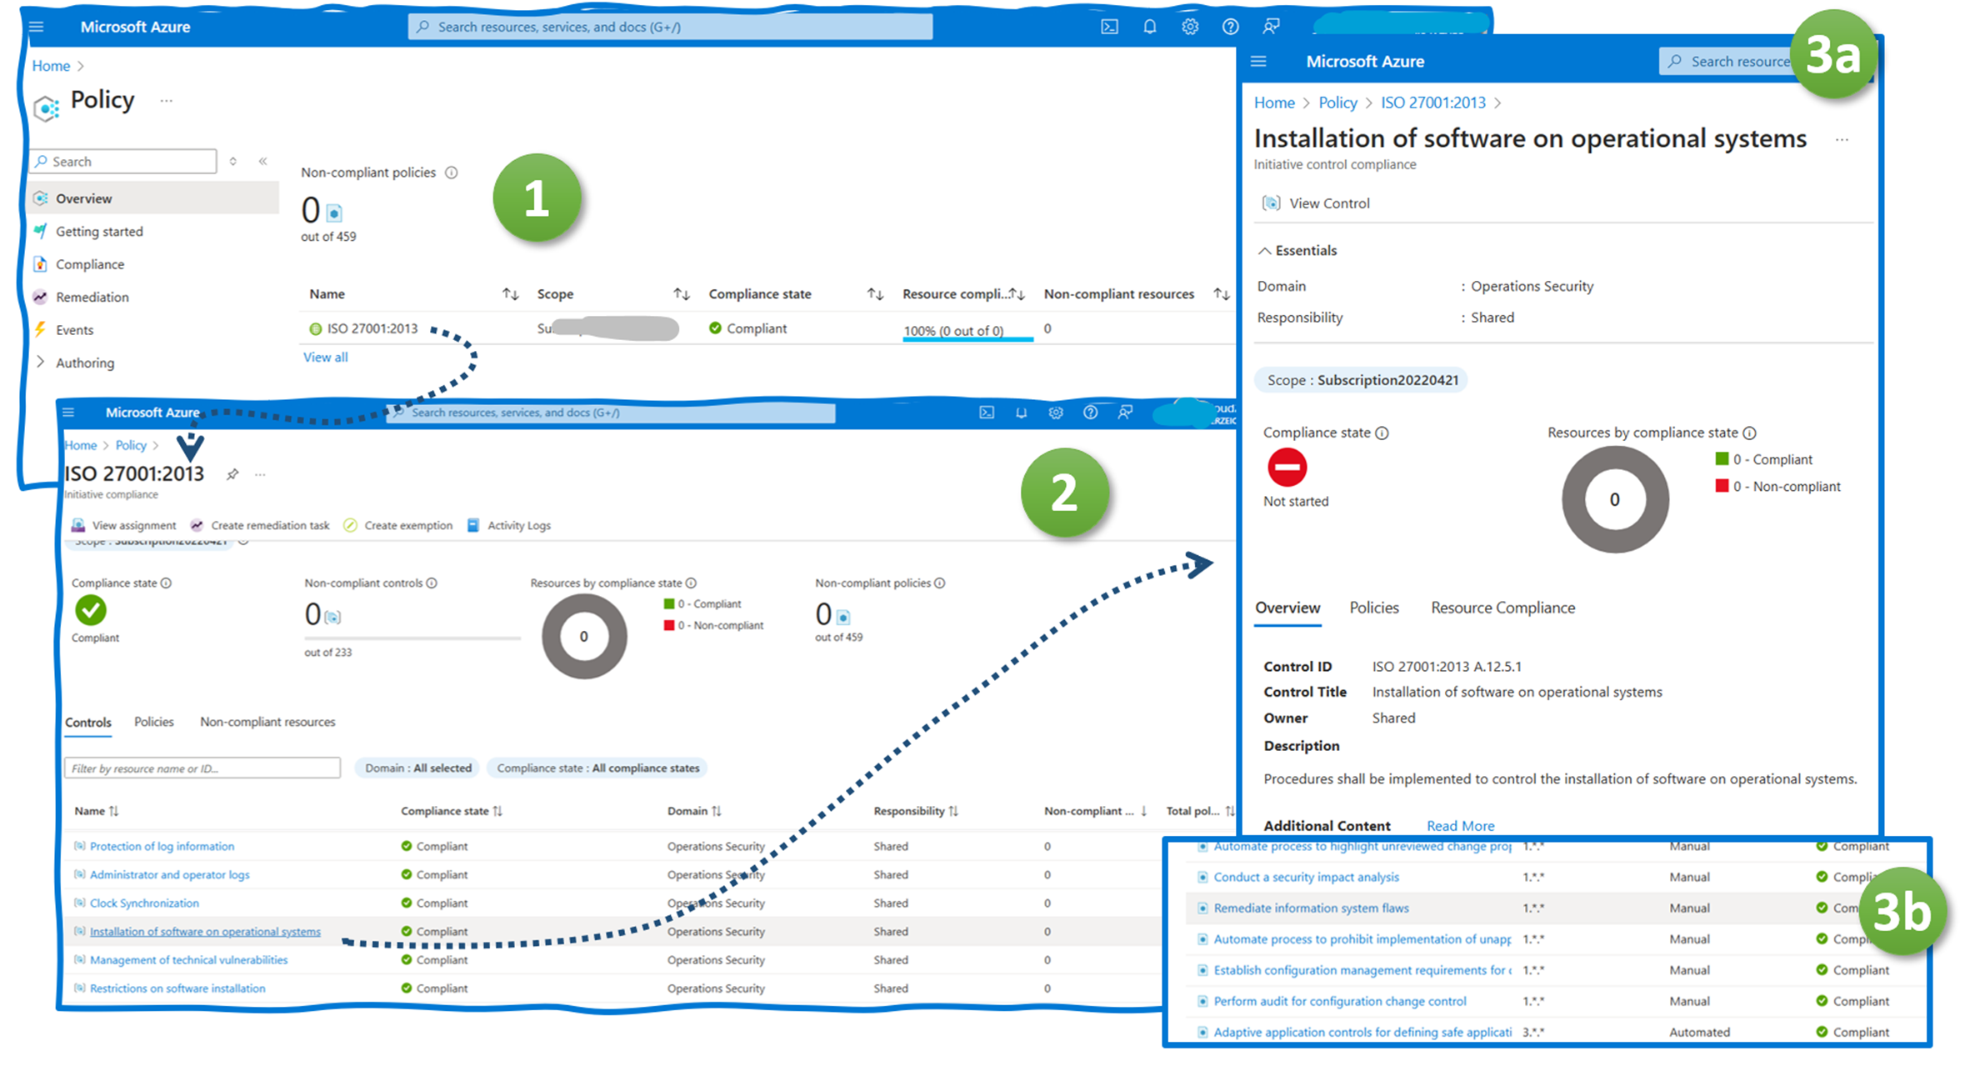Click the View all link under non-compliant policies
1970x1076 pixels.
pyautogui.click(x=325, y=357)
